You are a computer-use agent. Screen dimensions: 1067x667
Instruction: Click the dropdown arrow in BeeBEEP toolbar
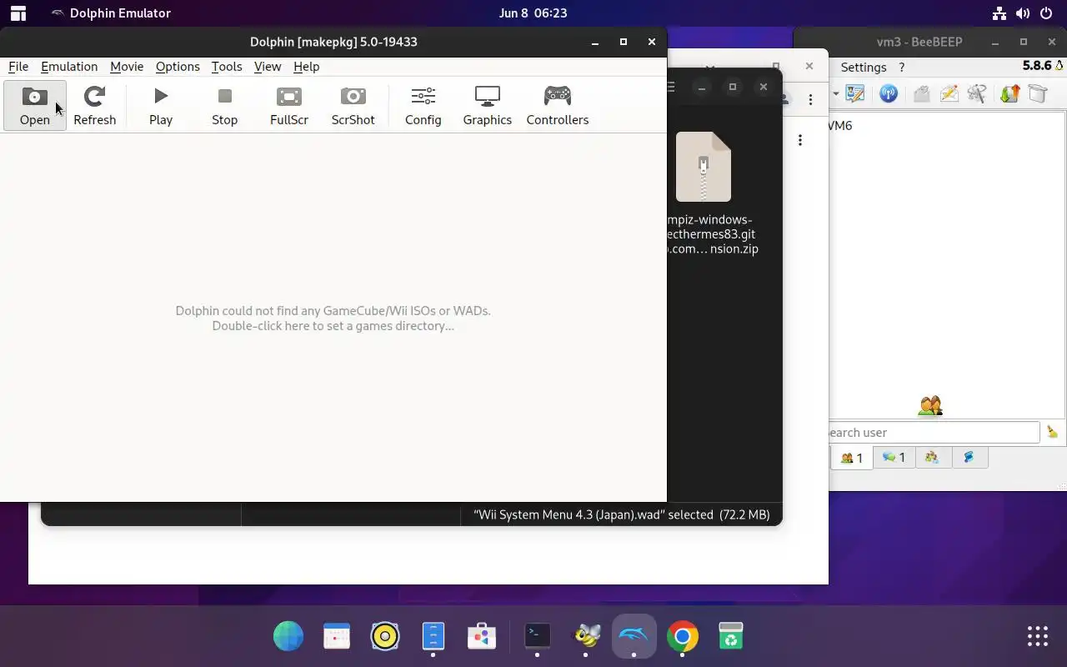tap(835, 94)
